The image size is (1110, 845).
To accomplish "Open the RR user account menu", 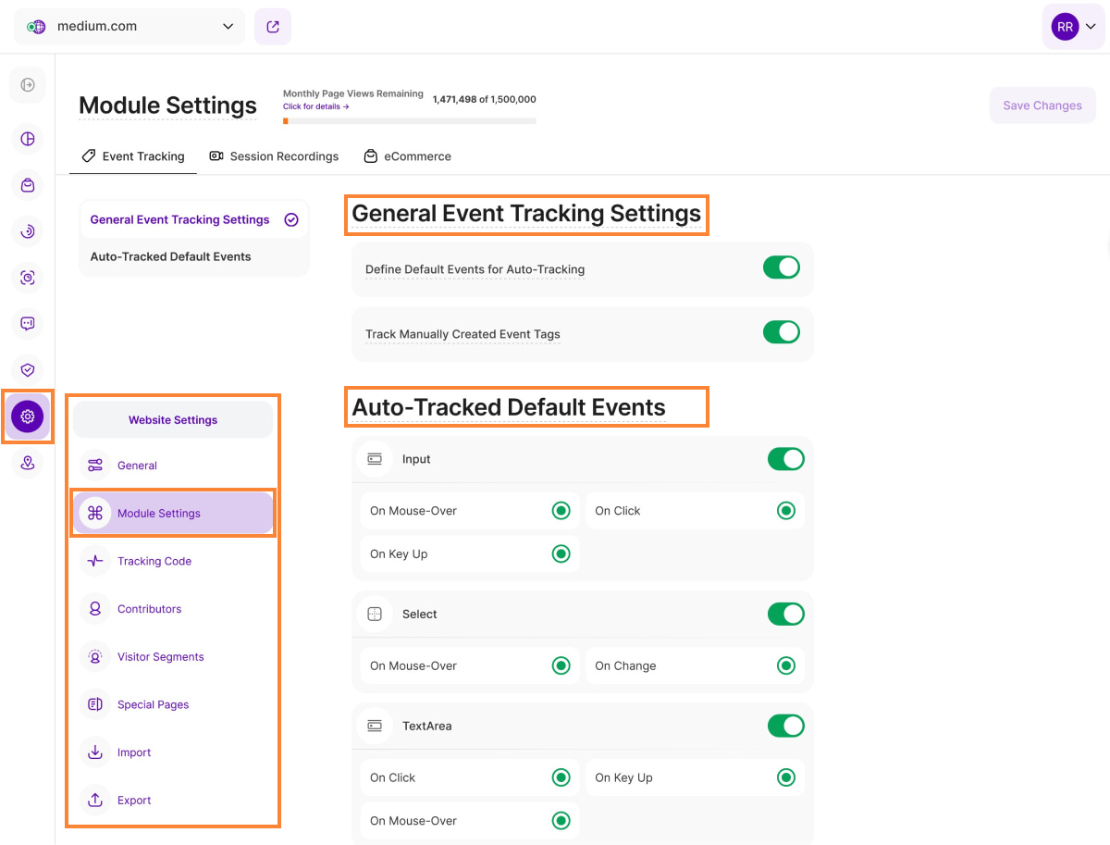I will [1073, 27].
